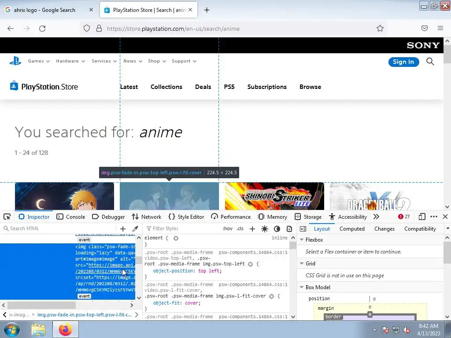
Task: Toggle the .cls classes panel
Action: point(240,228)
